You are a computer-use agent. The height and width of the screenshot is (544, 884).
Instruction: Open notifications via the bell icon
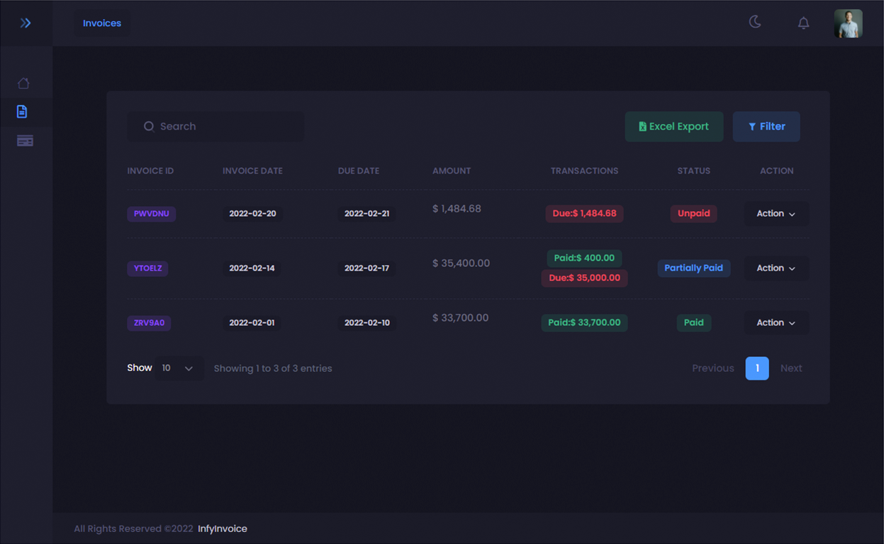click(803, 23)
